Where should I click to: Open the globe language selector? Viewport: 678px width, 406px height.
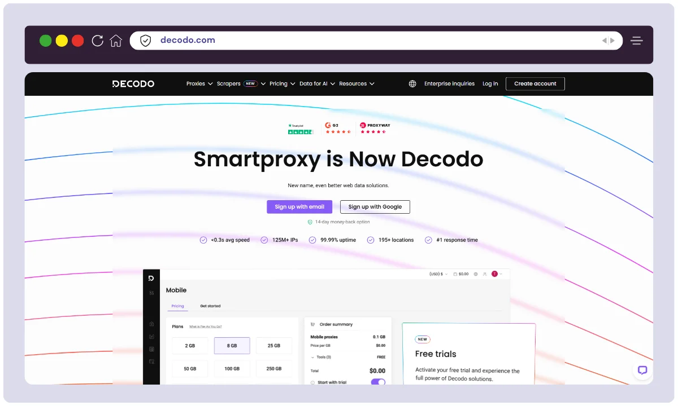(x=412, y=83)
